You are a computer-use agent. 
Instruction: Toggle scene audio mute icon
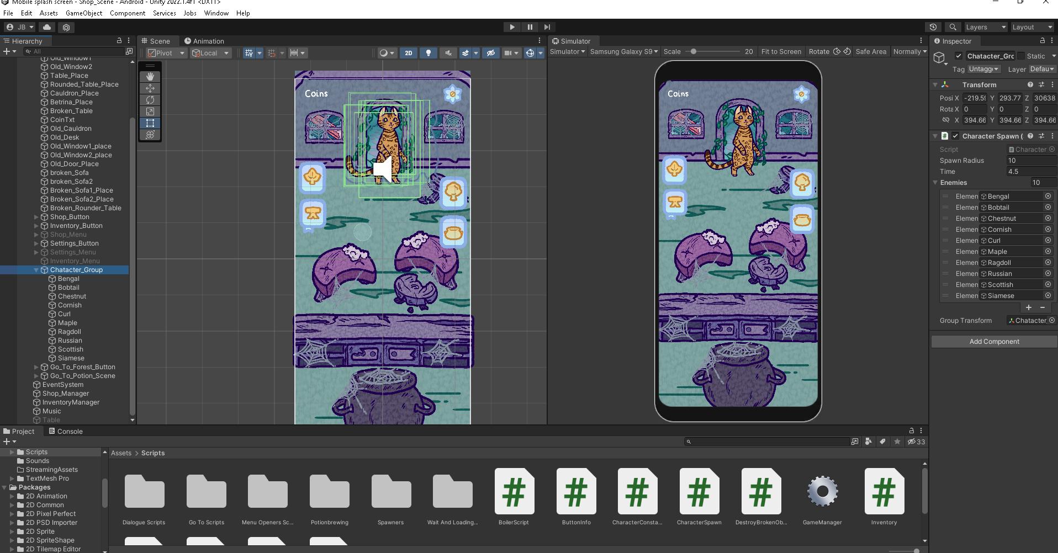tap(448, 53)
